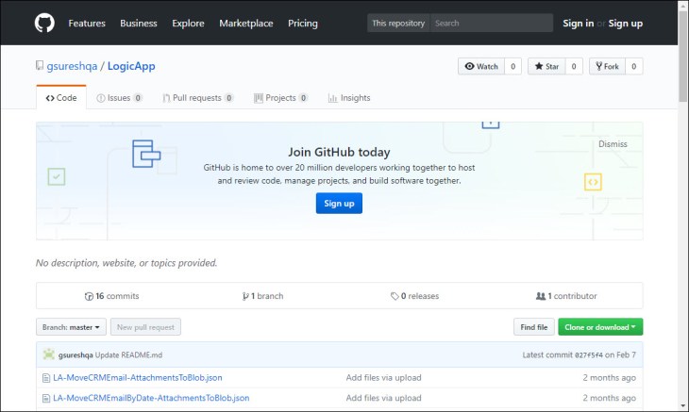Focus the repository Search field
Viewport: 689px width, 412px height.
(x=491, y=23)
